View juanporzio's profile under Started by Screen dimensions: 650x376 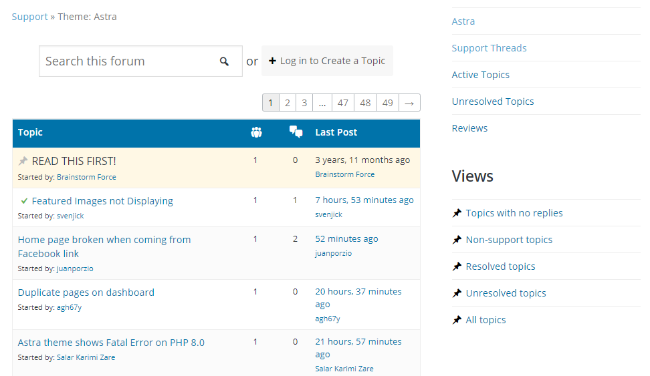[x=75, y=268]
